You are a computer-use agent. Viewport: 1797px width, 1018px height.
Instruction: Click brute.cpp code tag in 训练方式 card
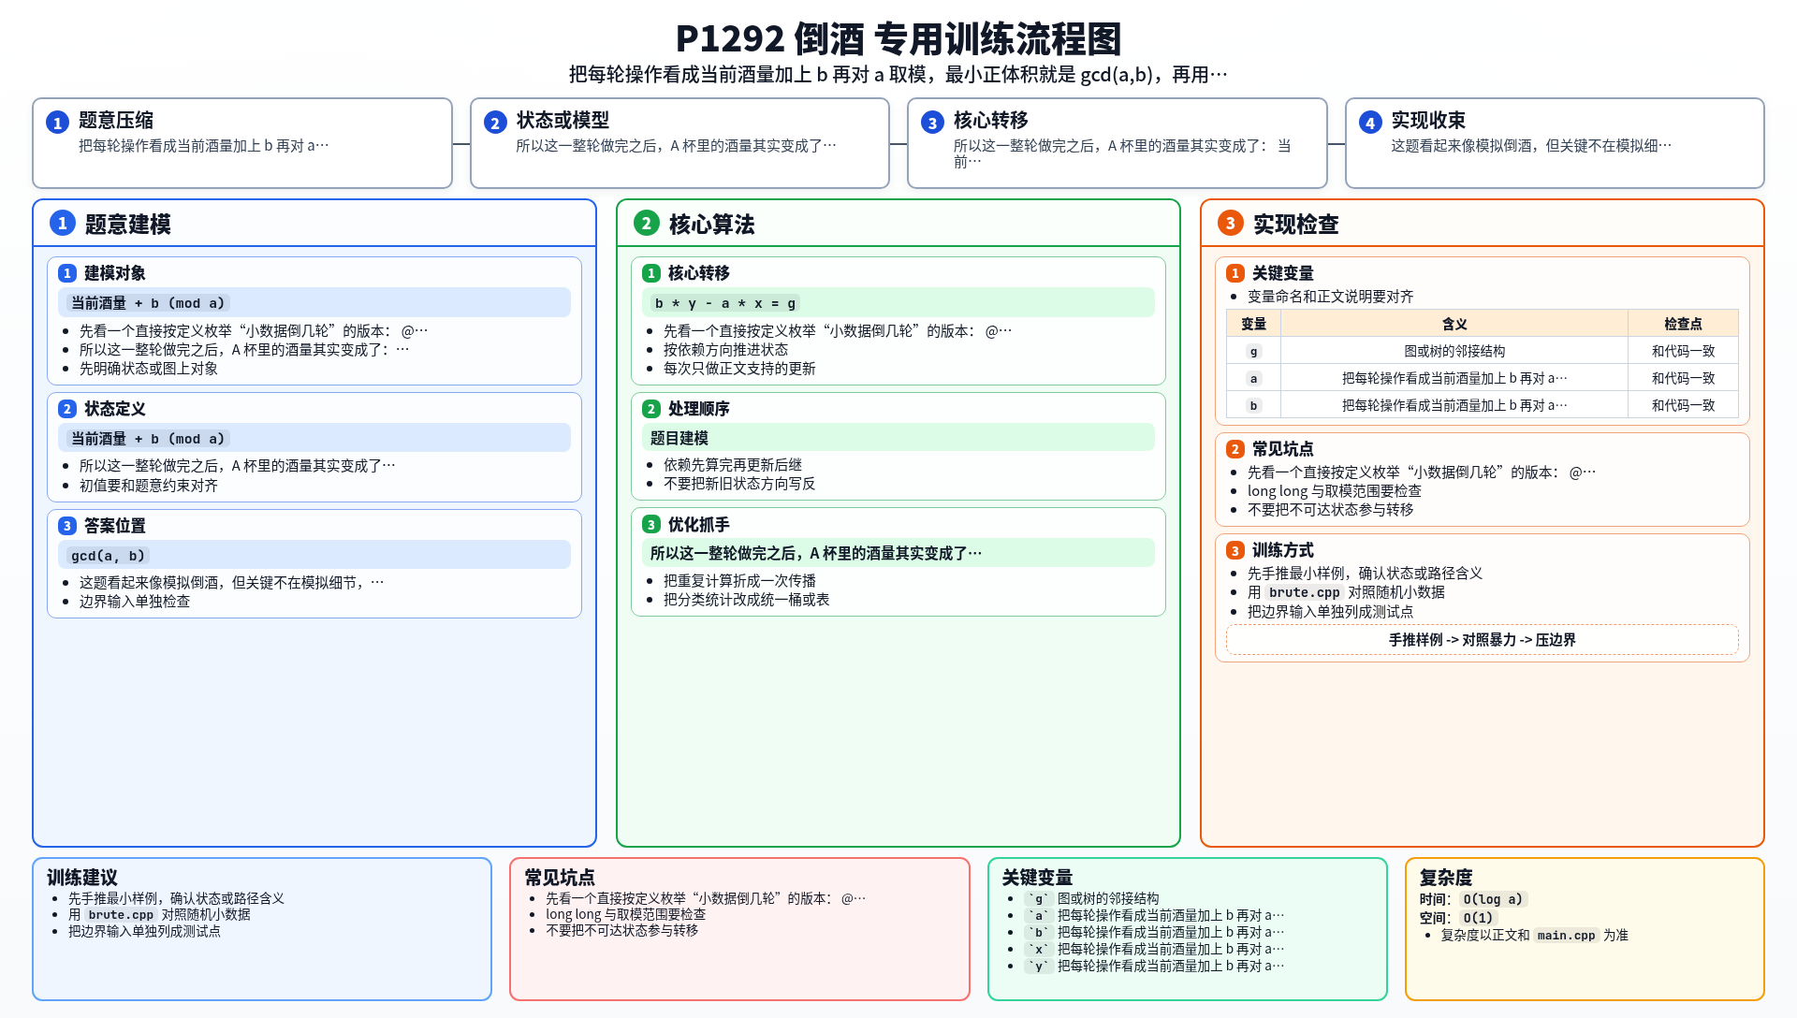(1304, 592)
